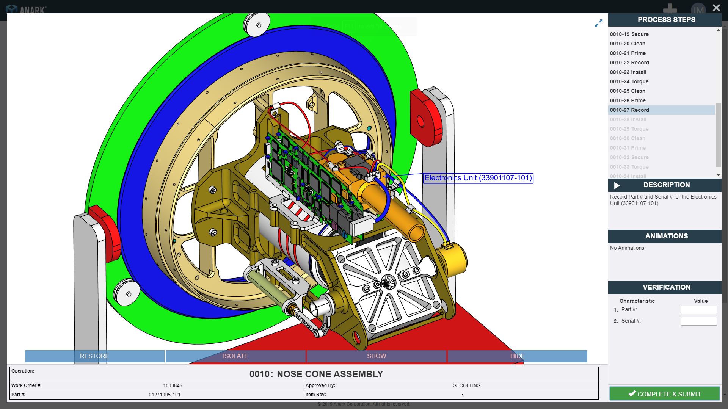The image size is (728, 409).
Task: Click the Anark logo
Action: coord(27,9)
